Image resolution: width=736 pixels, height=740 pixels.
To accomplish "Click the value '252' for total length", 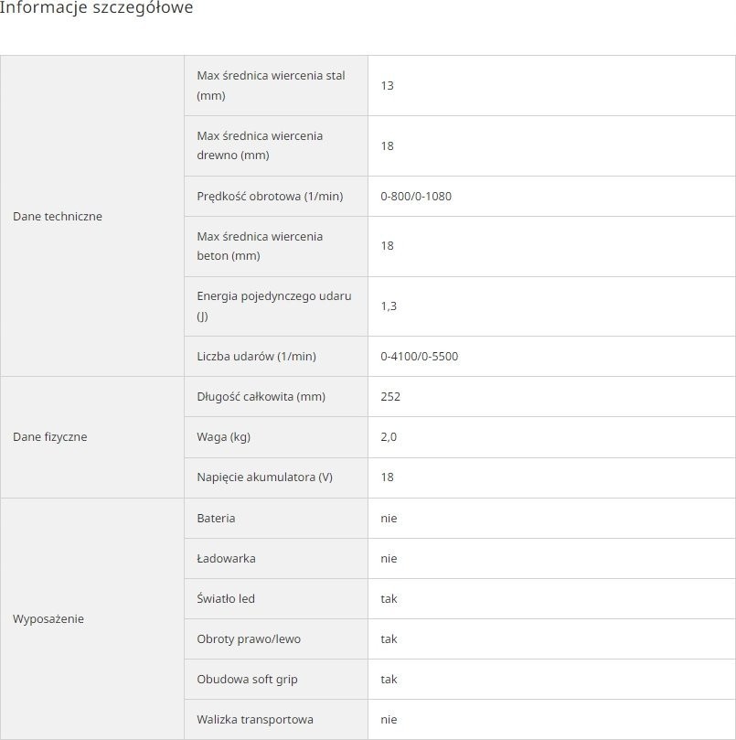I will 390,397.
